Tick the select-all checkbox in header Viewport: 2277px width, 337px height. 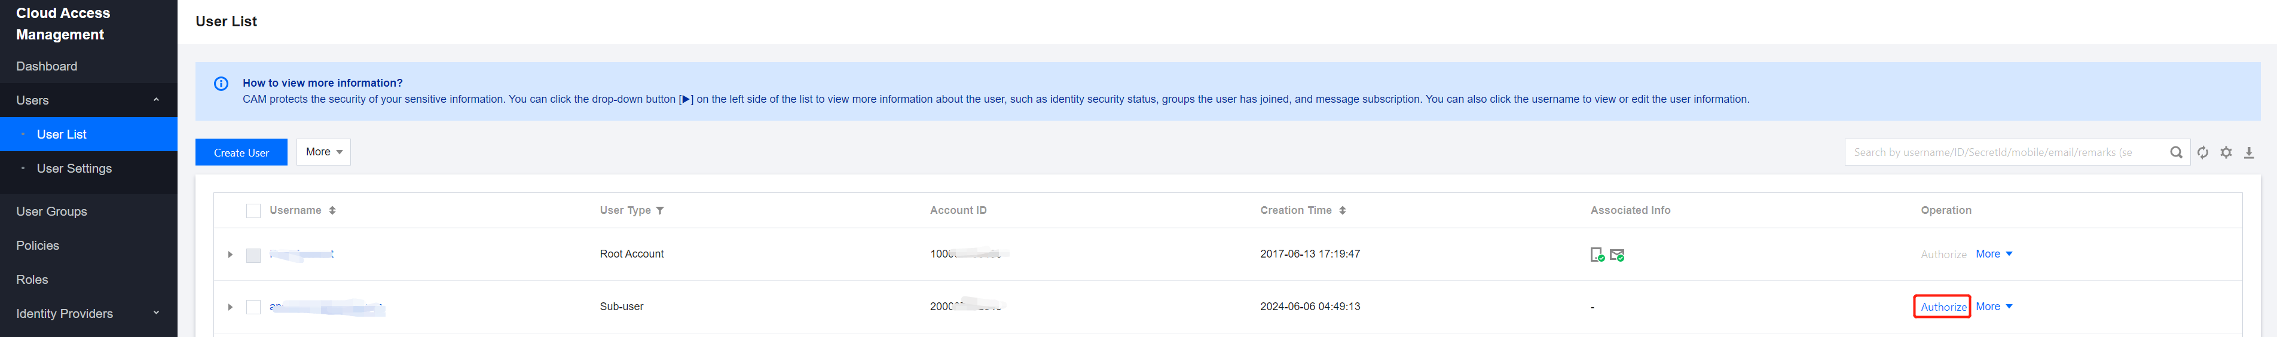click(x=253, y=210)
